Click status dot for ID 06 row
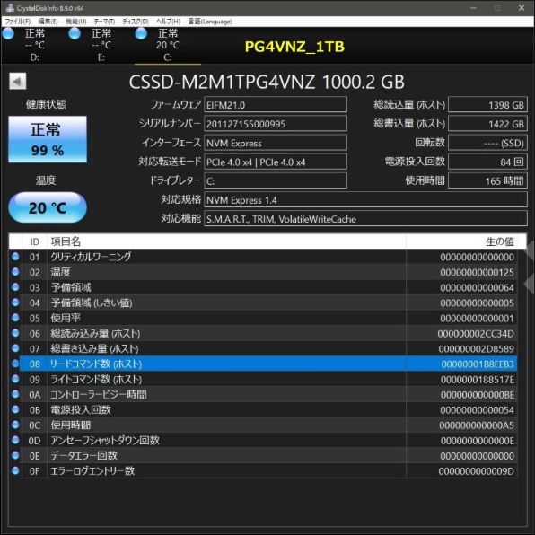The image size is (535, 535). coord(15,333)
